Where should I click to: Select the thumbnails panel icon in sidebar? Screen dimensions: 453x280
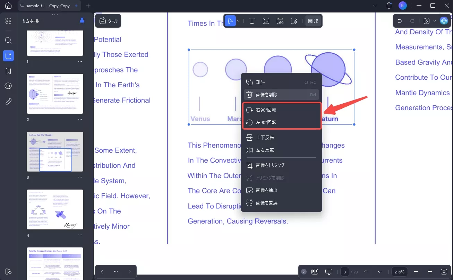8,56
